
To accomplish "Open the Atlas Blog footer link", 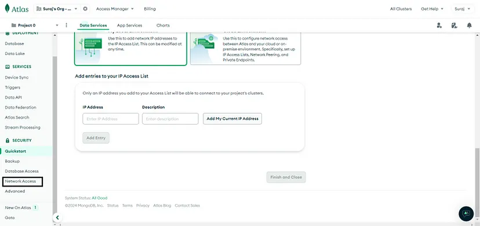I will click(162, 206).
